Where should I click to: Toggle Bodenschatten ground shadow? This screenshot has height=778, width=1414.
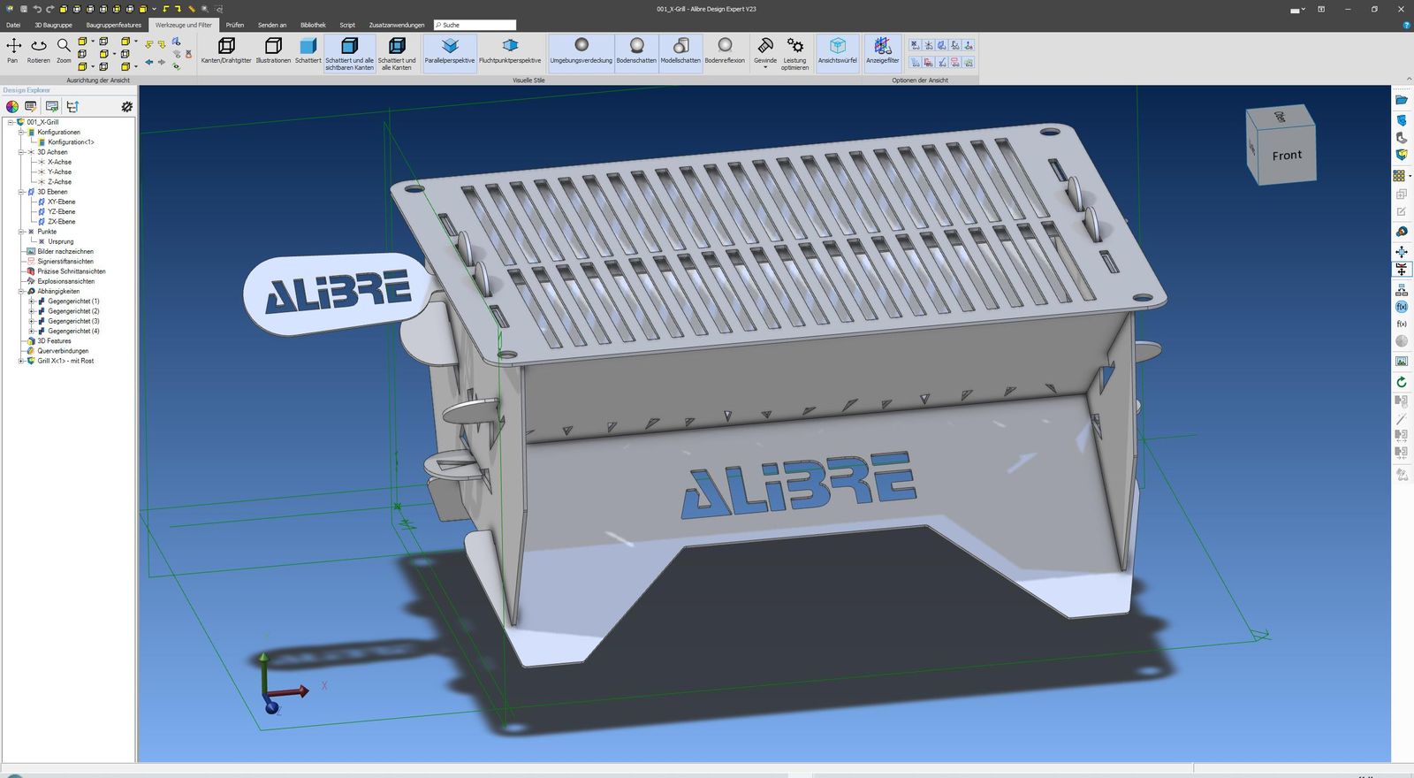click(636, 50)
